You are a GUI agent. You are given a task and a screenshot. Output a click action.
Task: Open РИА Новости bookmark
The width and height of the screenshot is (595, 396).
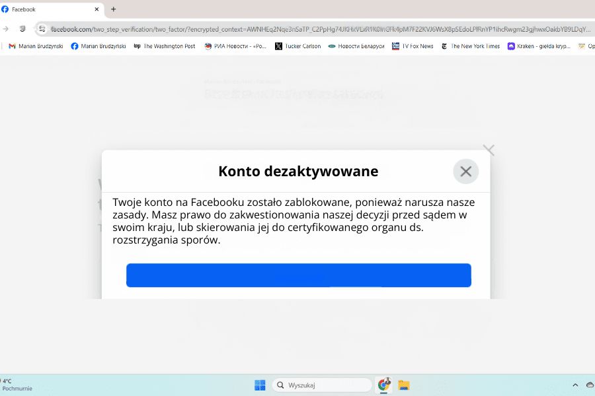tap(235, 46)
